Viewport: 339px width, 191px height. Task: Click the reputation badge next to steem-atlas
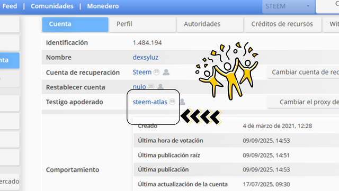(172, 102)
